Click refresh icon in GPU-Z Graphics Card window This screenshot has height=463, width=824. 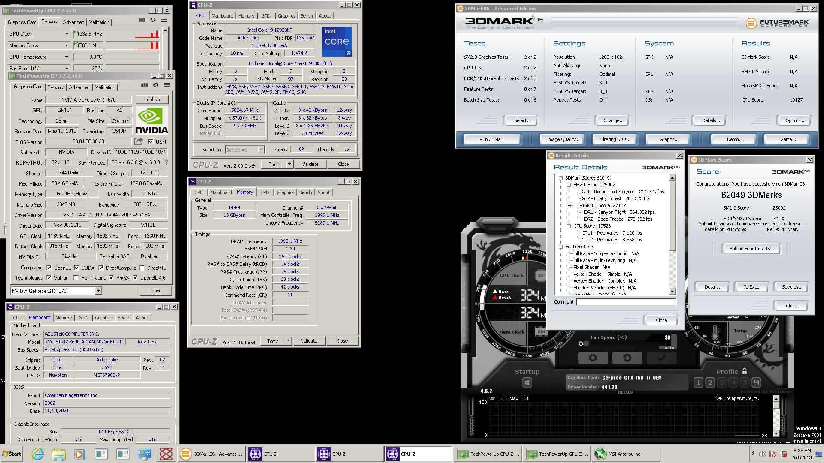(155, 85)
